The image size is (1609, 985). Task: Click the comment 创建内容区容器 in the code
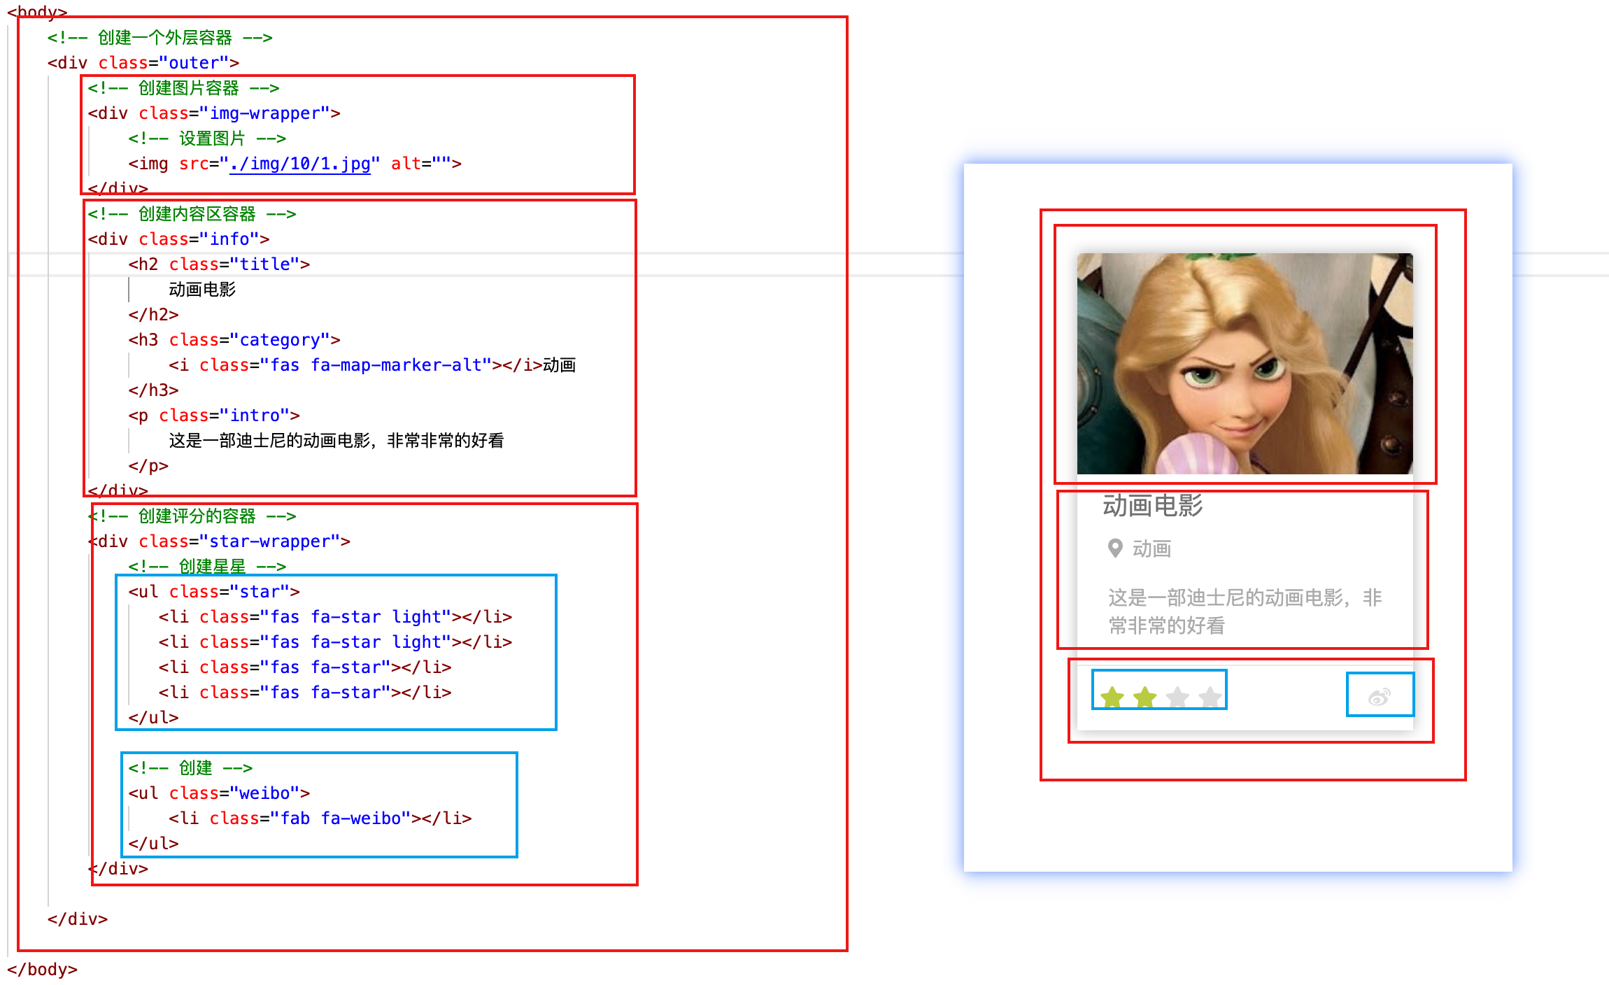pos(192,214)
